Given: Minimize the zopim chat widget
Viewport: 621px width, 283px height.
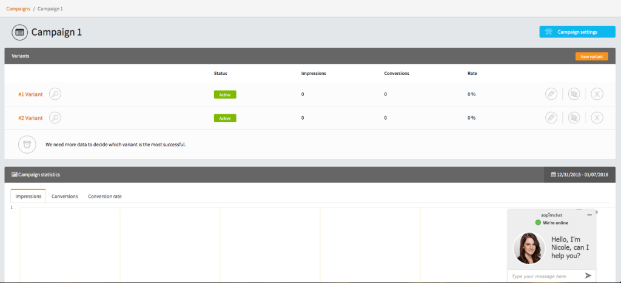Looking at the screenshot, I should (x=589, y=215).
